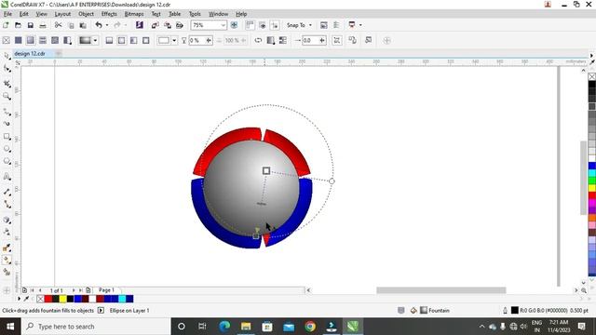
Task: Select Vector Pattern Fill type button
Action: coord(43,40)
